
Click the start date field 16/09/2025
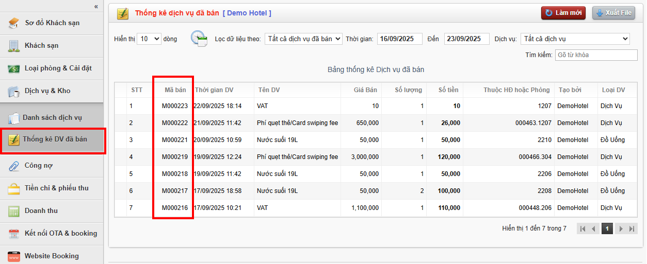click(x=399, y=39)
